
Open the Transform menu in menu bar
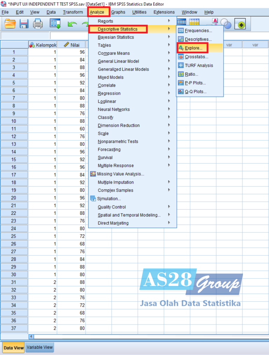coord(73,12)
